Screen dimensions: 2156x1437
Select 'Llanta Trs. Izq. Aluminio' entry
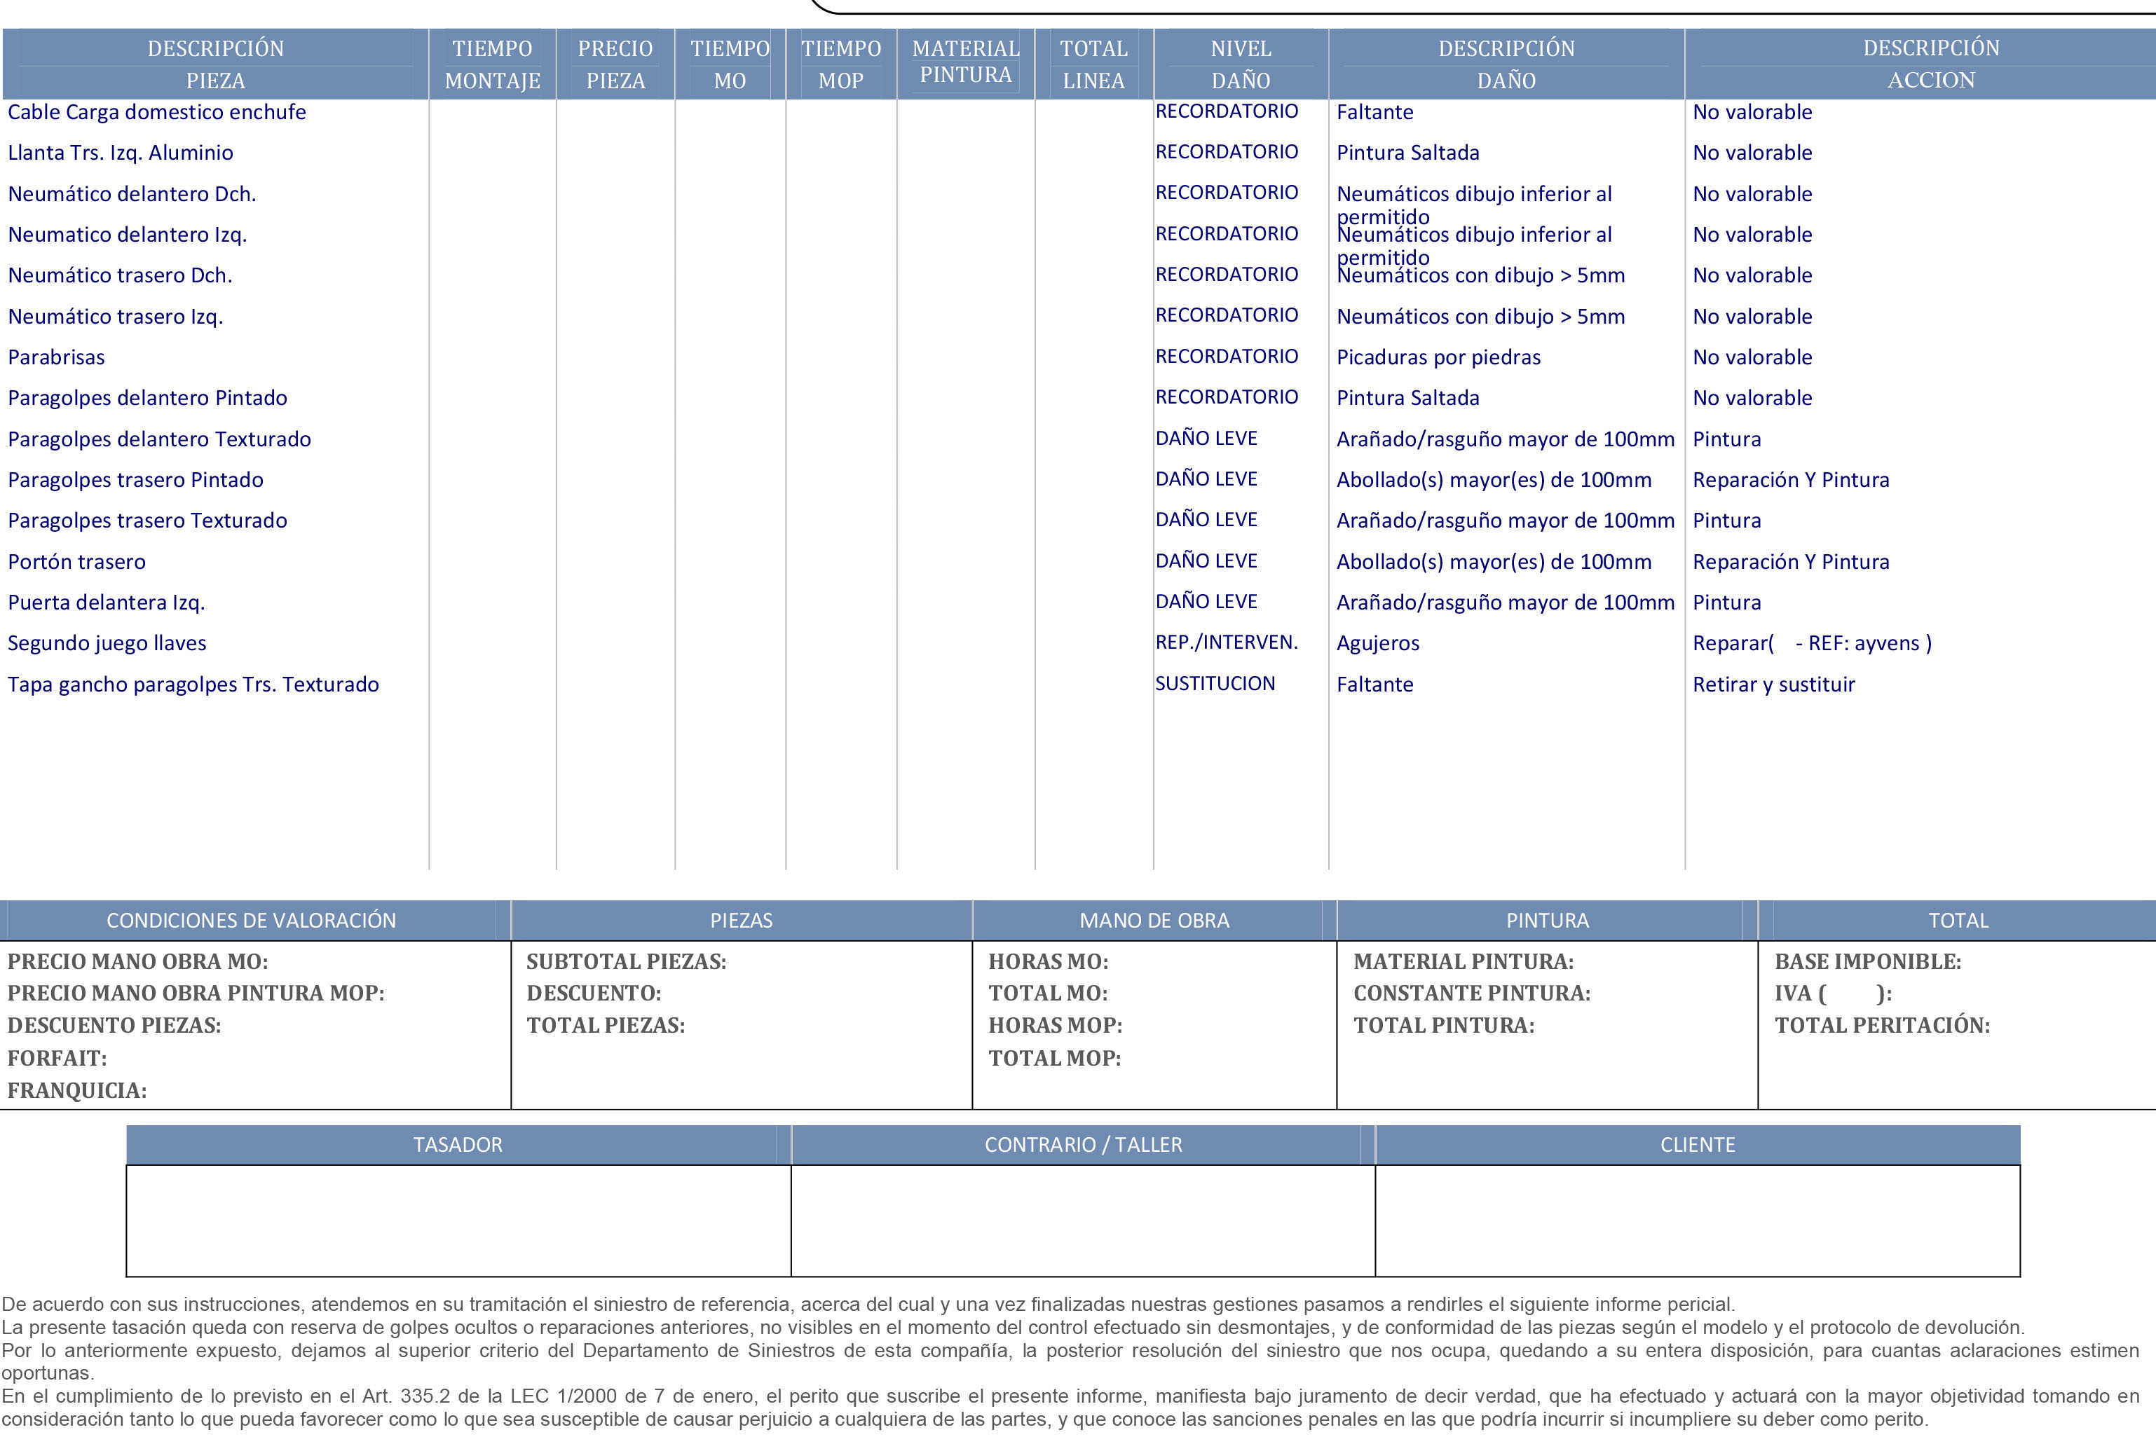(x=120, y=153)
